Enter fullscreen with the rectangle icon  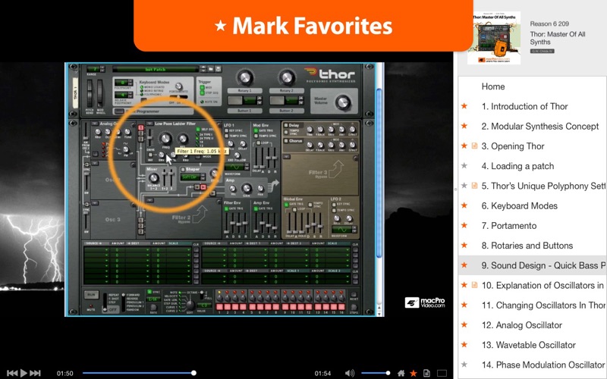(x=442, y=373)
